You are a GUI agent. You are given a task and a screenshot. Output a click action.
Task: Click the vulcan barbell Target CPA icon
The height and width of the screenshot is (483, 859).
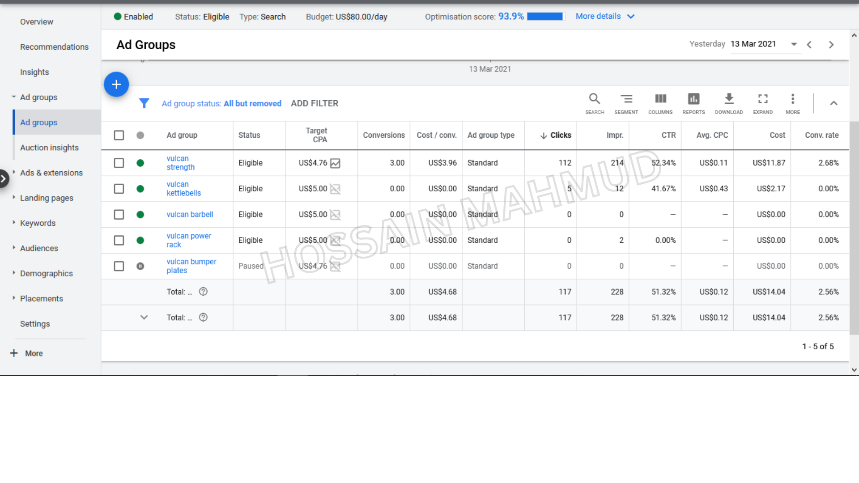[x=335, y=215]
